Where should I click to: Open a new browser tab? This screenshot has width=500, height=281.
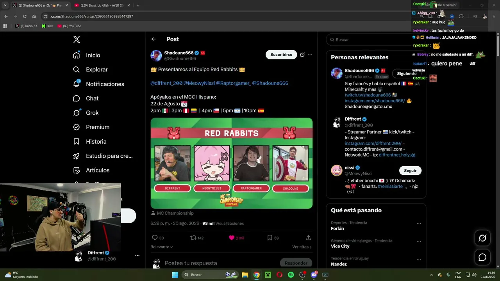point(138,5)
